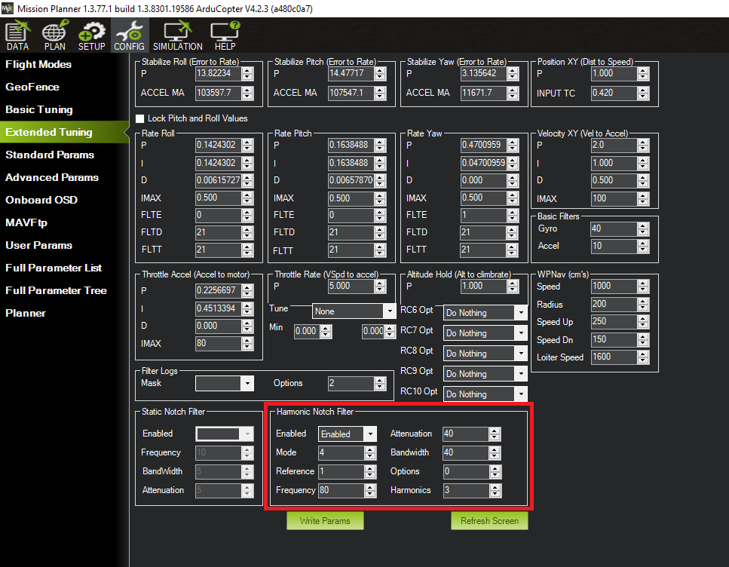Click the Write Params button

[x=325, y=521]
